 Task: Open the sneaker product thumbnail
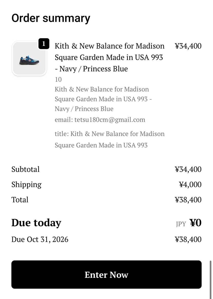29,59
